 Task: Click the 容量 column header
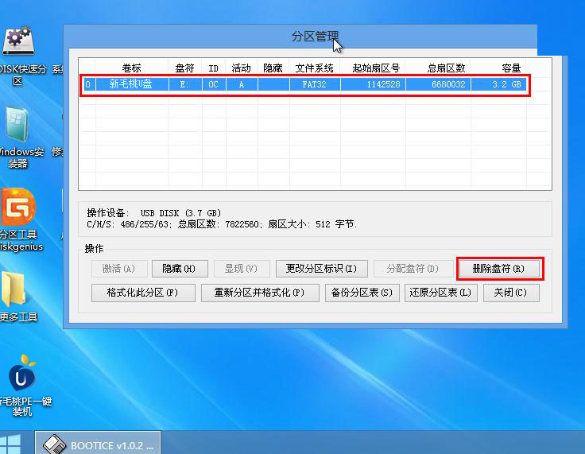(x=511, y=68)
